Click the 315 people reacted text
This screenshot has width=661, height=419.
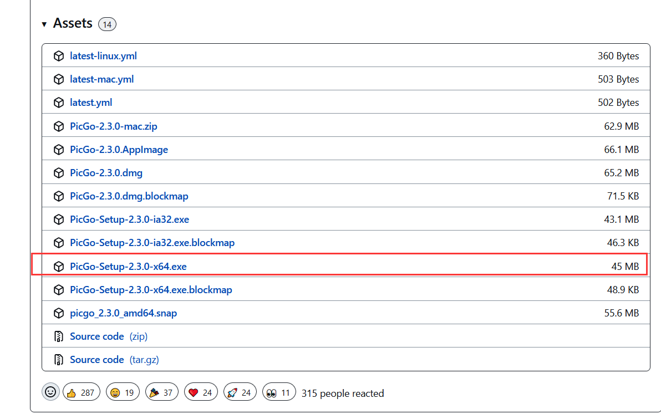343,394
